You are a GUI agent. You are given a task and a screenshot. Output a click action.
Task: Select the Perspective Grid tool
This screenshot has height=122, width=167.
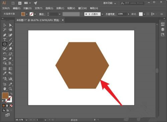click(x=10, y=63)
